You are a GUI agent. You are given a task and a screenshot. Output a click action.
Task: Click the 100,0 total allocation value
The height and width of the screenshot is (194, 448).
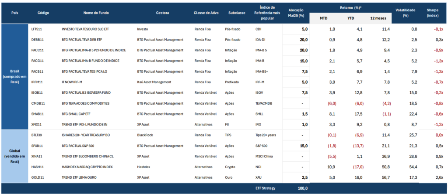[303, 188]
